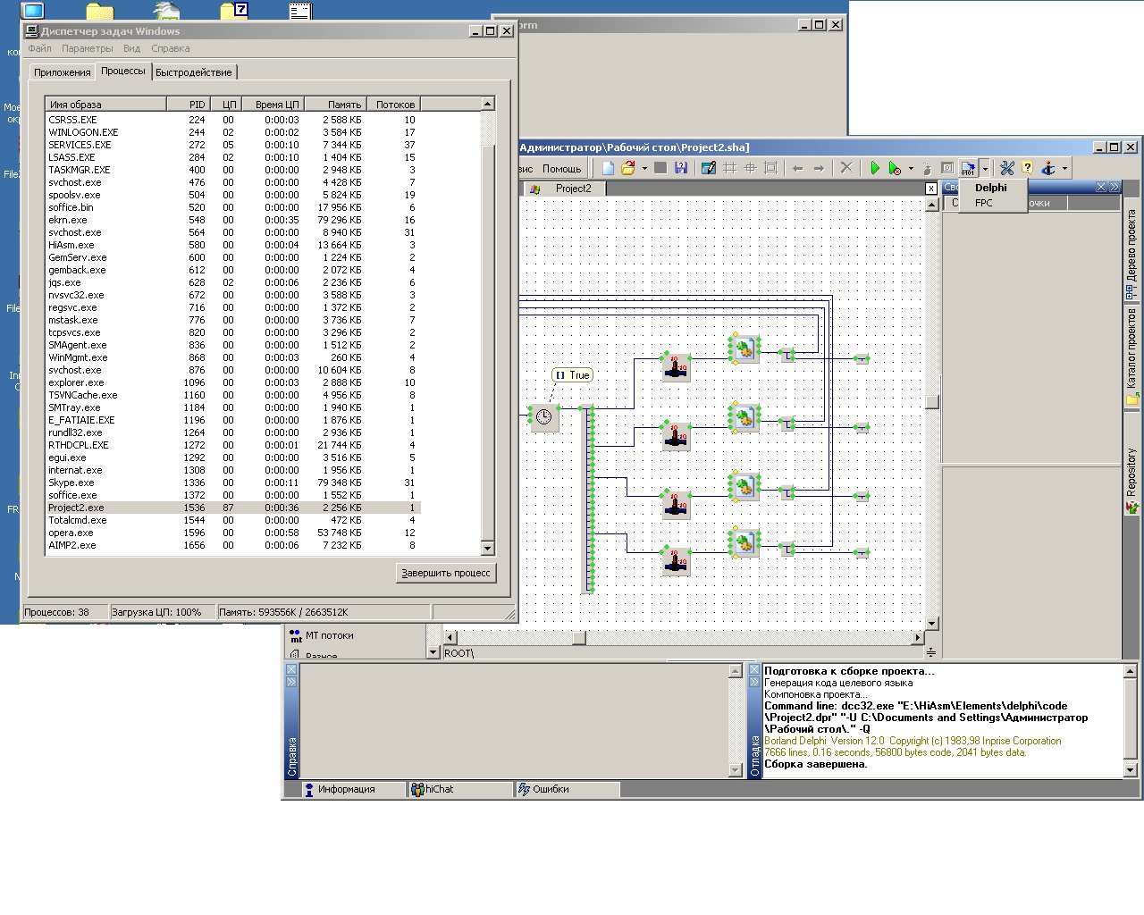This screenshot has width=1144, height=915.
Task: Open dropdown arrow next to Open folder
Action: (x=644, y=169)
